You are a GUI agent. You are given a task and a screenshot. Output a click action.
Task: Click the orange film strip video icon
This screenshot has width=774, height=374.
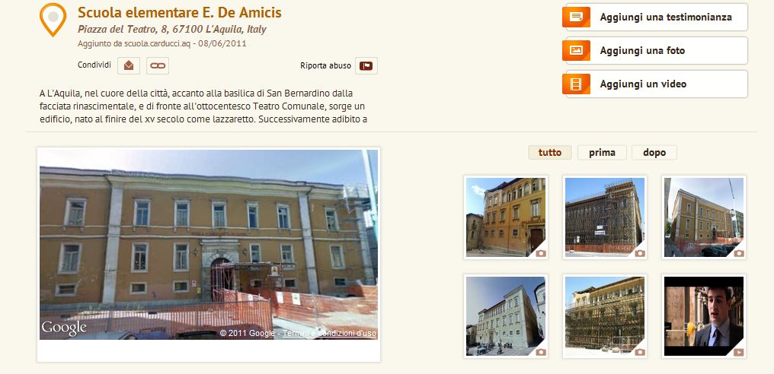576,84
